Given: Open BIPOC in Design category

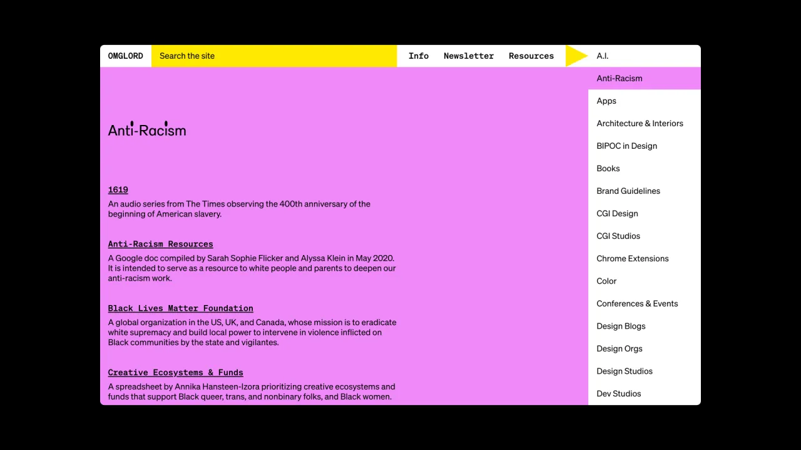Looking at the screenshot, I should 645,146.
